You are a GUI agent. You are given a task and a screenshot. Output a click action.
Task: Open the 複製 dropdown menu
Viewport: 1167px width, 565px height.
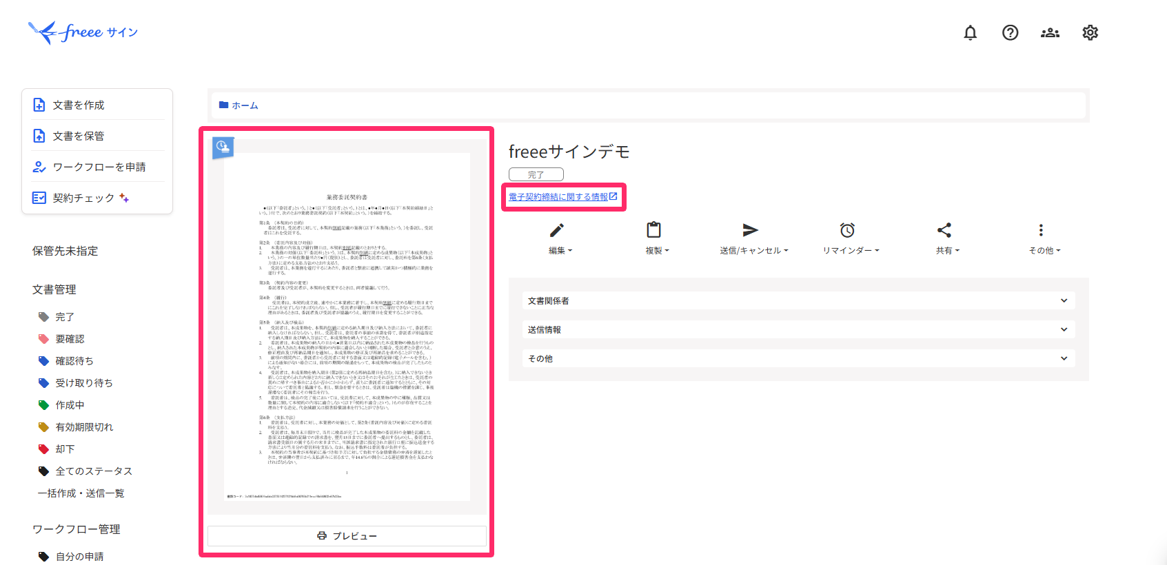point(657,251)
